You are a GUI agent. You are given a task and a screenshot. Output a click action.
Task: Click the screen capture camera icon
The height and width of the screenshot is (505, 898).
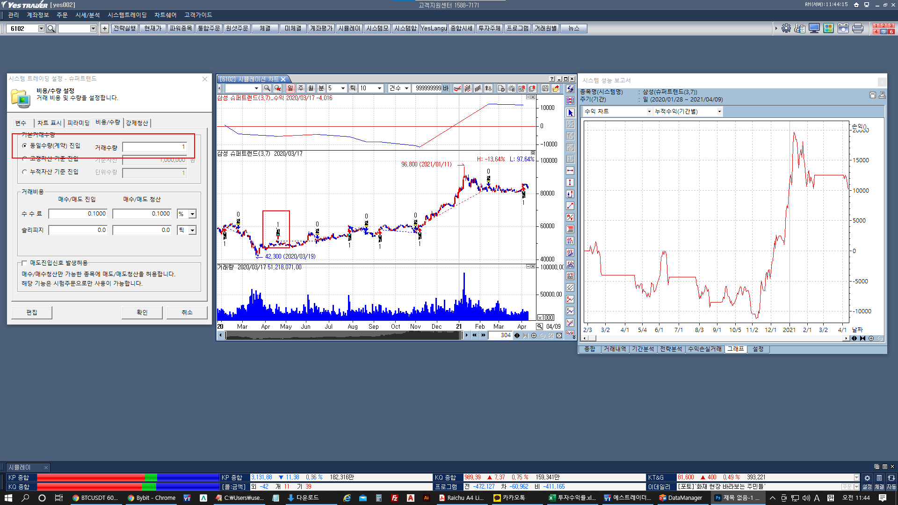pos(843,29)
